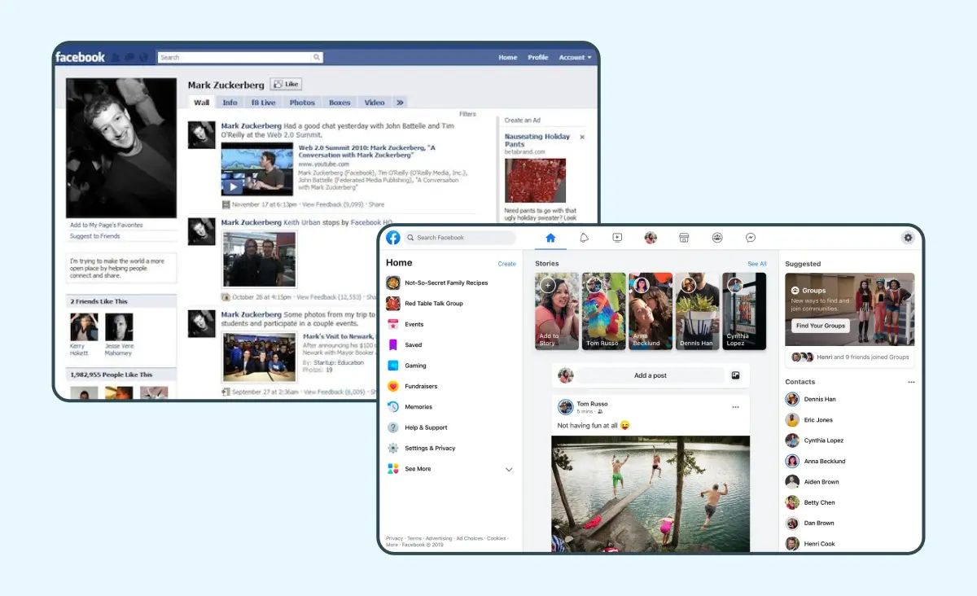Viewport: 977px width, 596px height.
Task: Click See All stories link
Action: coord(757,264)
